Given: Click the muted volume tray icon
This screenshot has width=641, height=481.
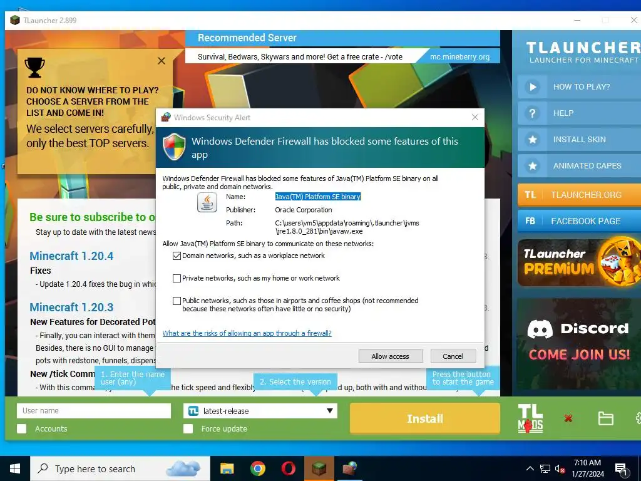Looking at the screenshot, I should coord(560,468).
